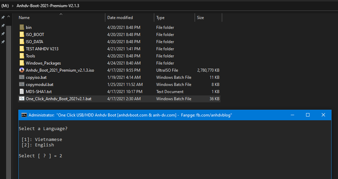Screen dimensions: 338x179
Task: Click the Text Document type cell
Action: (170, 91)
